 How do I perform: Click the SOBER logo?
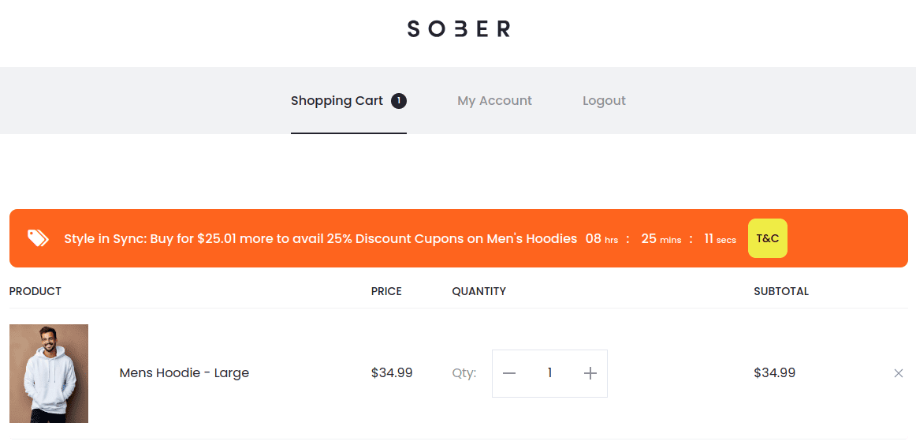click(x=458, y=29)
